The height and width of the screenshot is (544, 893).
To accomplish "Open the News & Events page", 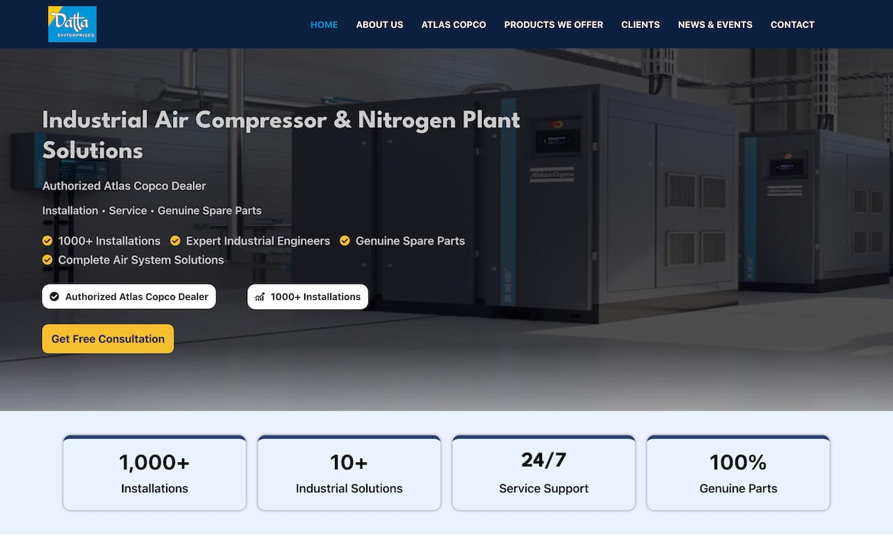I will 715,24.
